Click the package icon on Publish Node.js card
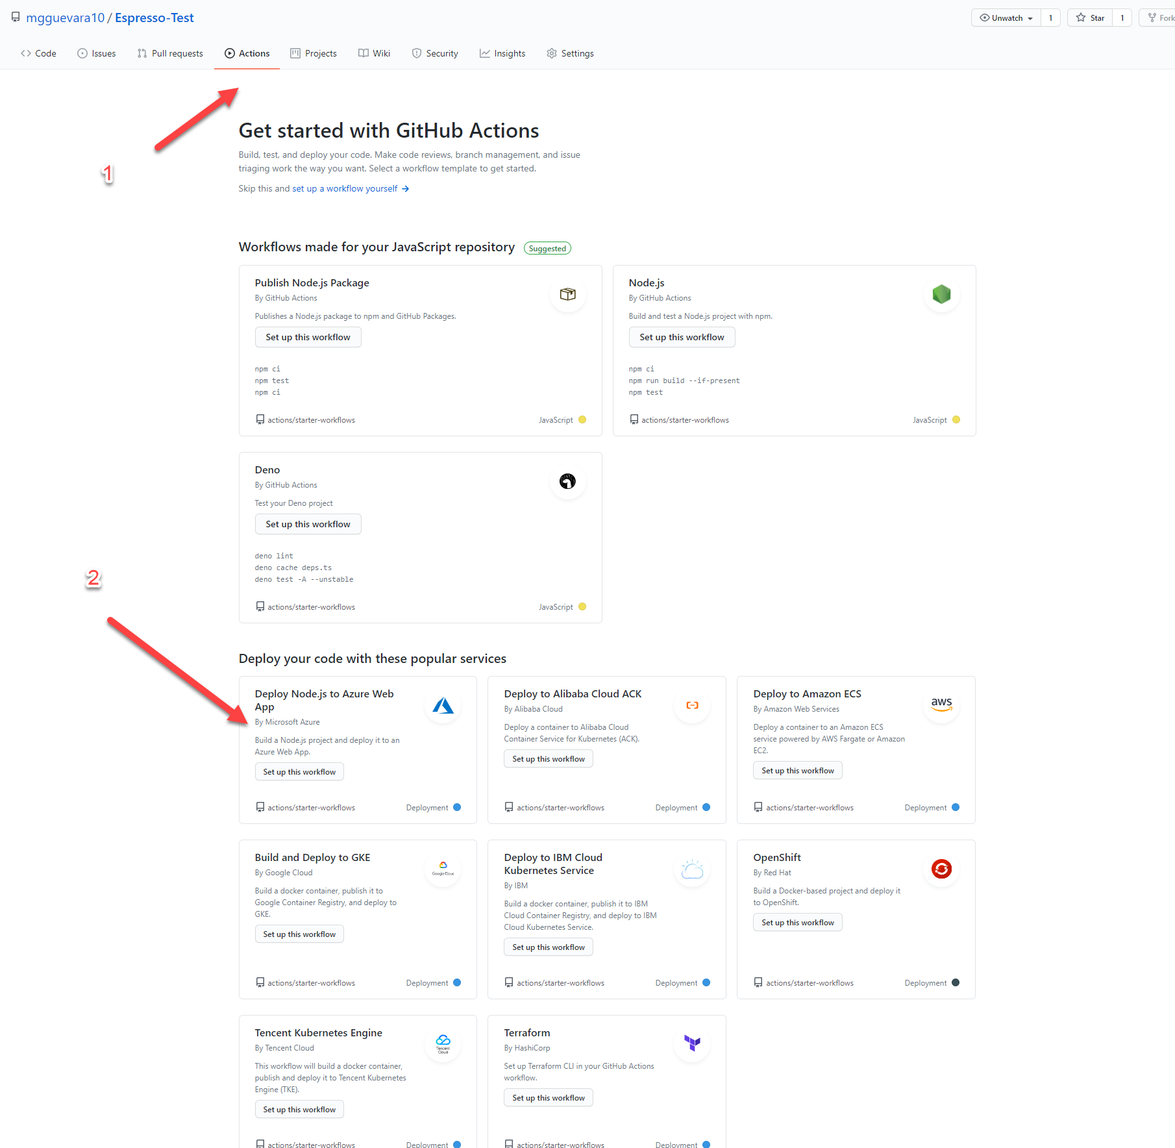The image size is (1175, 1148). point(568,294)
